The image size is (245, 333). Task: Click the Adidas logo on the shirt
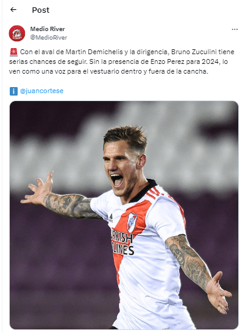111,218
